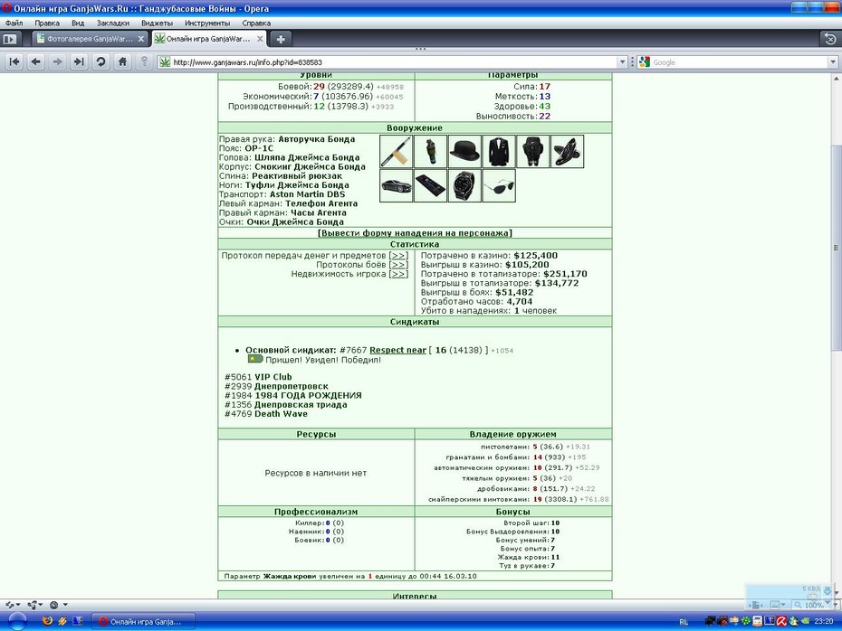Click the Rewind navigation button

(14, 62)
